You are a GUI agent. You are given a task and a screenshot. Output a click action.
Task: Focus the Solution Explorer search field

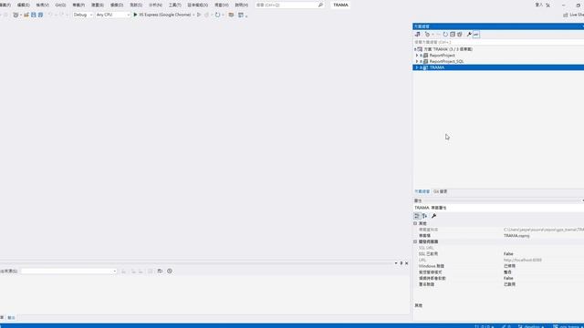click(x=498, y=42)
